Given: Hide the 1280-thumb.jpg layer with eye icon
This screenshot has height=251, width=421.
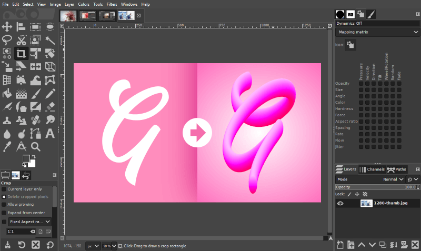Looking at the screenshot, I should (x=340, y=203).
